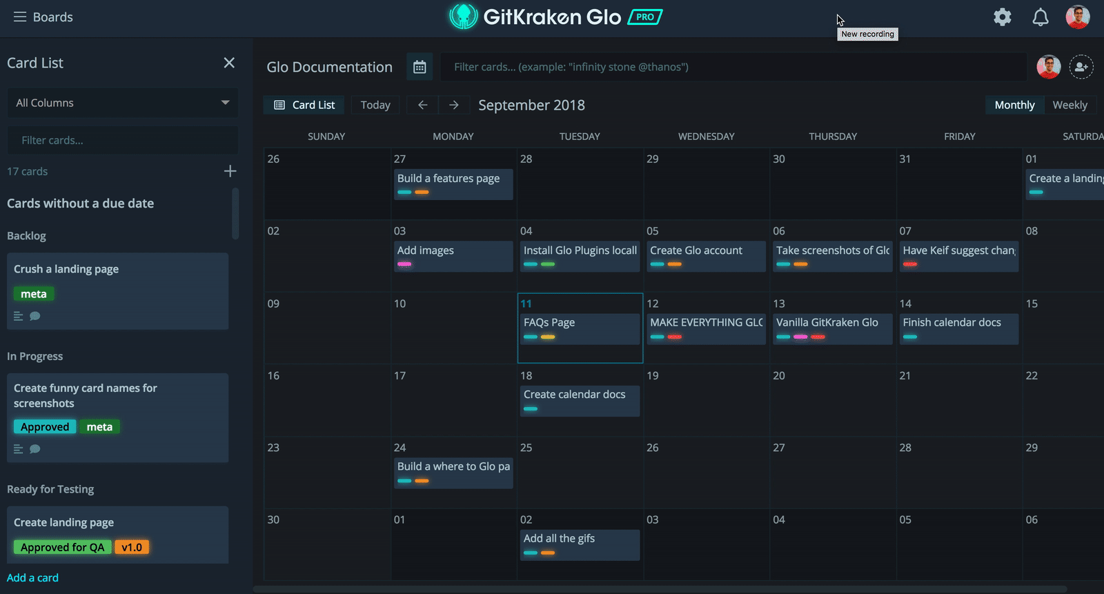View comment icon on funny card names card
The height and width of the screenshot is (594, 1104).
click(x=35, y=449)
